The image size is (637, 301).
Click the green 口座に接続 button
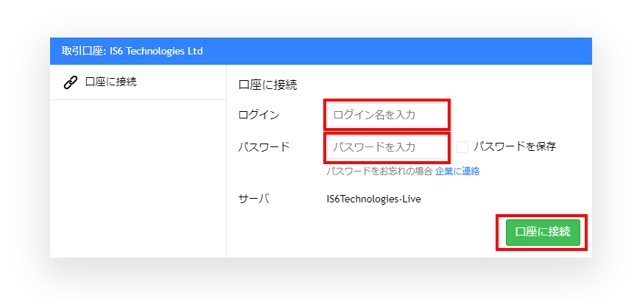tap(543, 232)
